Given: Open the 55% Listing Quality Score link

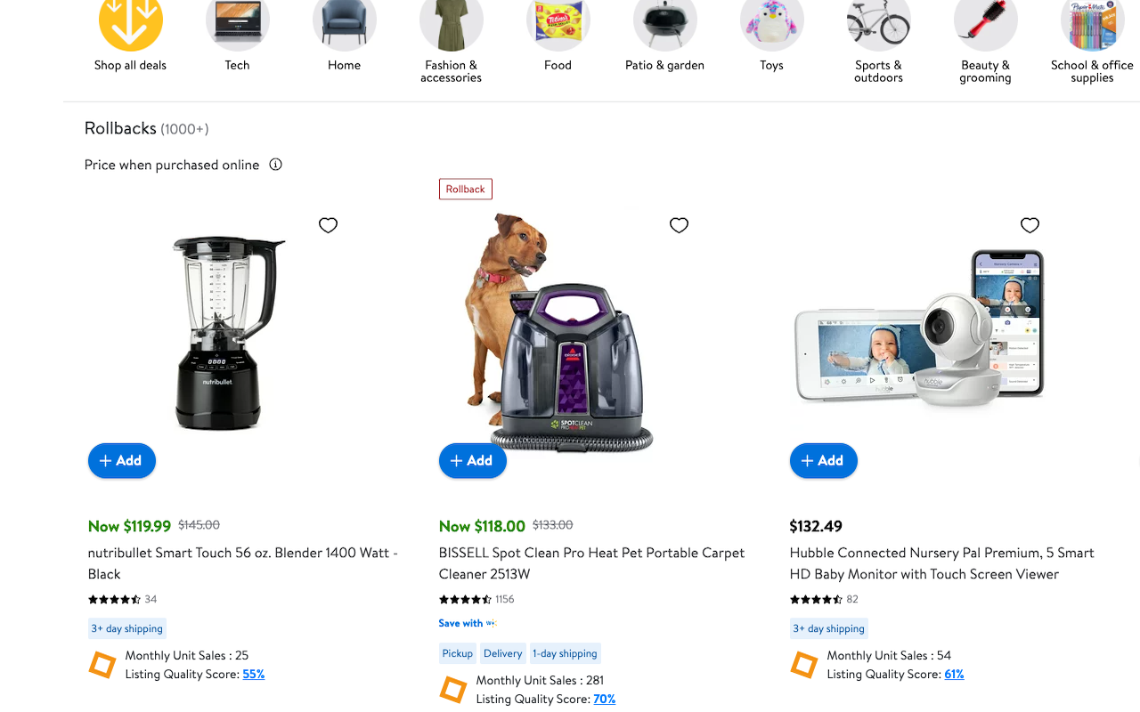Looking at the screenshot, I should (254, 675).
